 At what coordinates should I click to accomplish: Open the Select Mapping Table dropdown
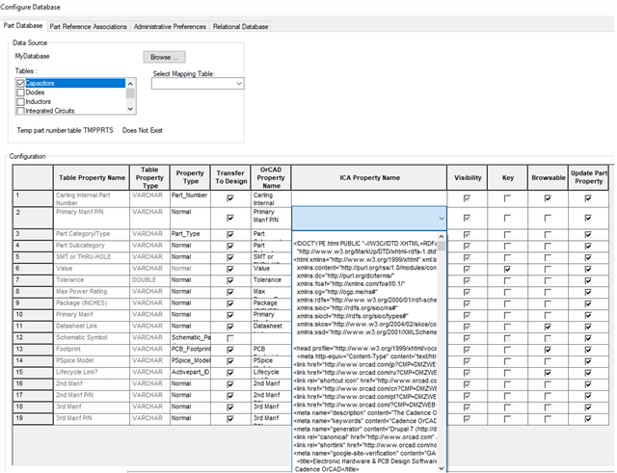(198, 84)
